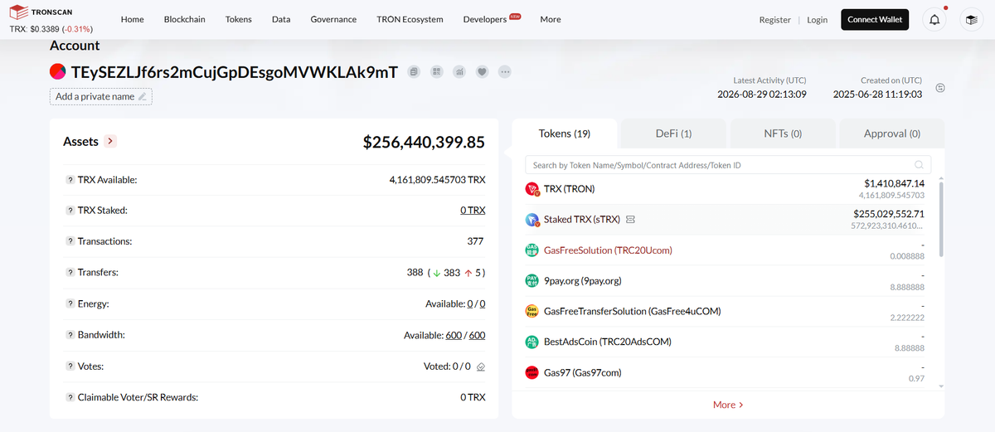The height and width of the screenshot is (432, 995).
Task: Expand the token list with More
Action: [x=728, y=405]
